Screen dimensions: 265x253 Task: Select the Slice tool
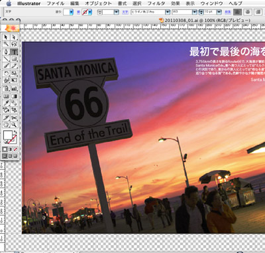pyautogui.click(x=6, y=118)
